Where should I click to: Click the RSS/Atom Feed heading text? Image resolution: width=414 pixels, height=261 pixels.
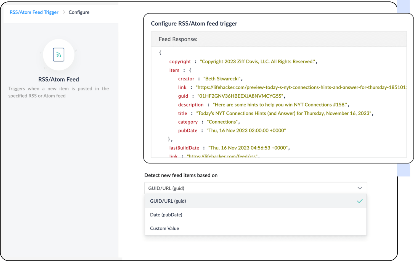coord(59,79)
